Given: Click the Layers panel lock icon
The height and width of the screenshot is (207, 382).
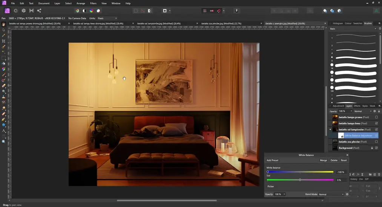Looking at the screenshot, I should [379, 111].
